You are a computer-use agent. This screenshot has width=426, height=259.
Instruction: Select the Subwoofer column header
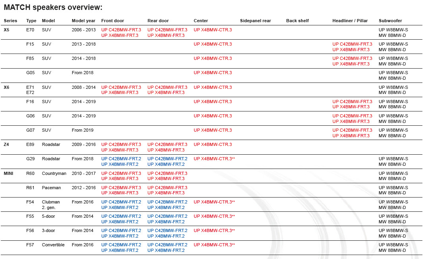(x=390, y=21)
